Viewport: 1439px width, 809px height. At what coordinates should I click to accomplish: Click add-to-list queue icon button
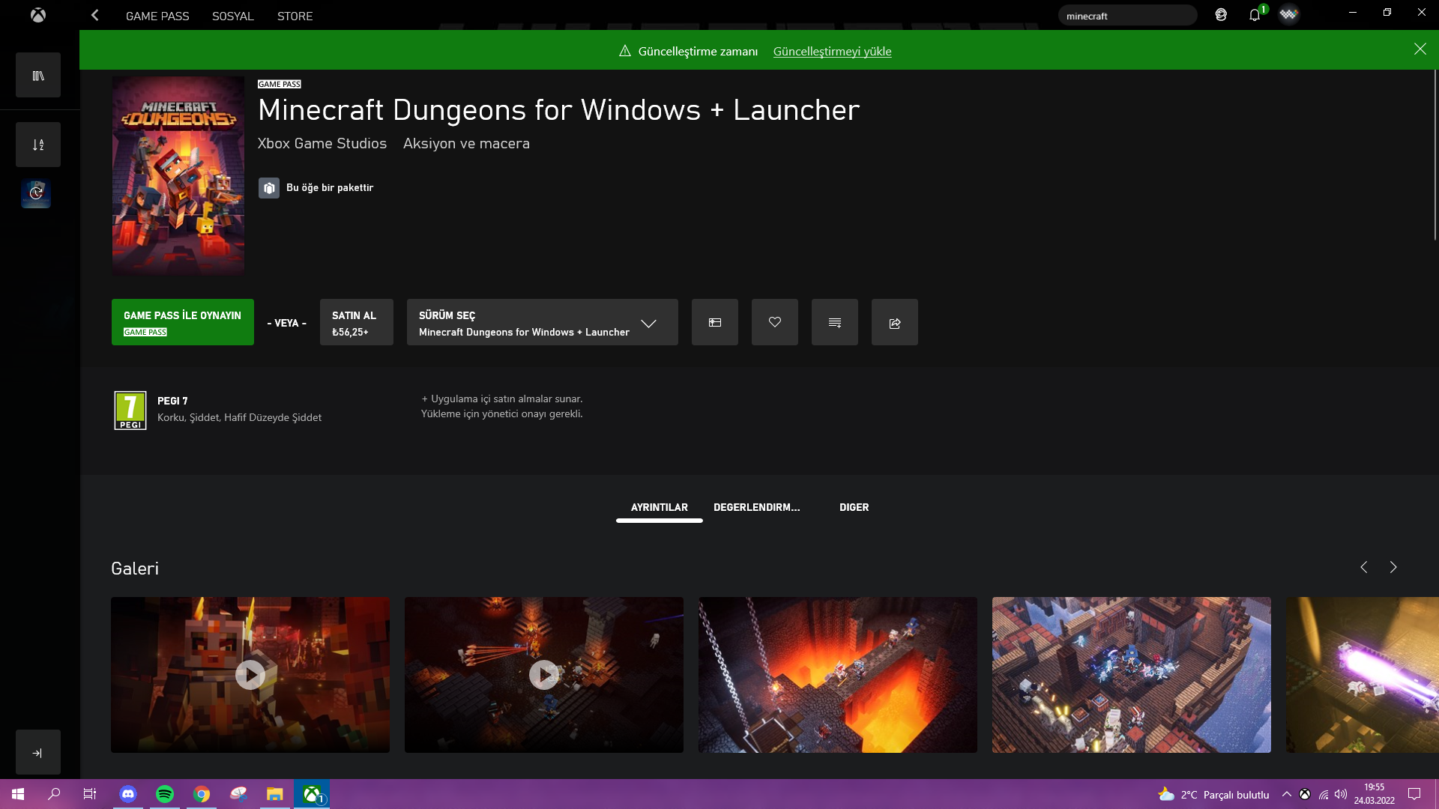(x=834, y=322)
